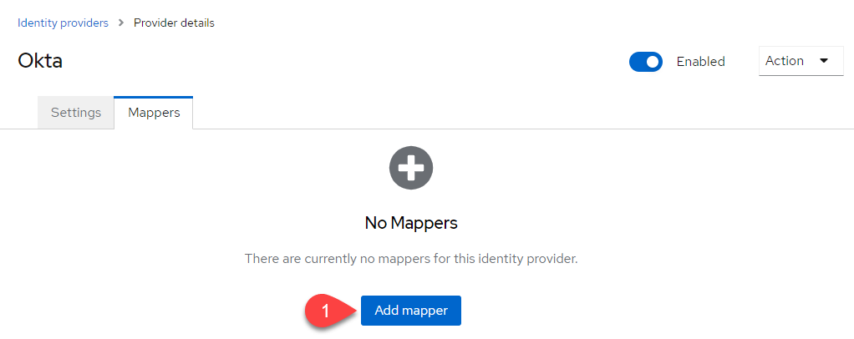
Task: Disable the Okta provider via its blue switch
Action: [646, 62]
